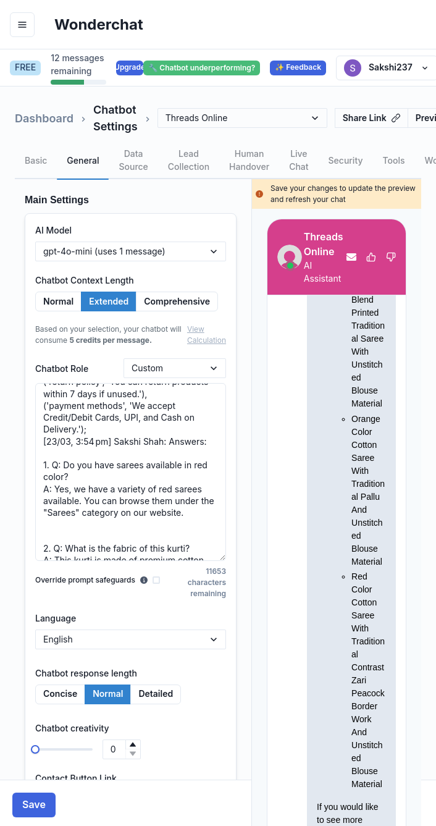The height and width of the screenshot is (826, 436).
Task: Click the envelope email icon in chat header
Action: point(351,257)
